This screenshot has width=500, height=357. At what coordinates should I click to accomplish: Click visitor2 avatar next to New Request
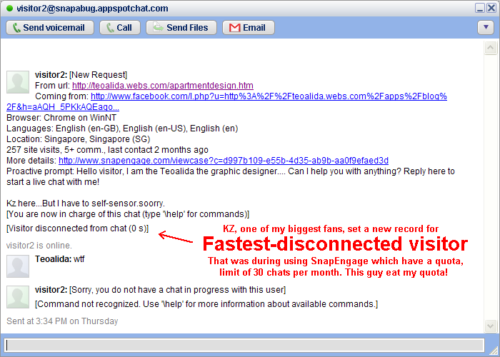tap(18, 82)
